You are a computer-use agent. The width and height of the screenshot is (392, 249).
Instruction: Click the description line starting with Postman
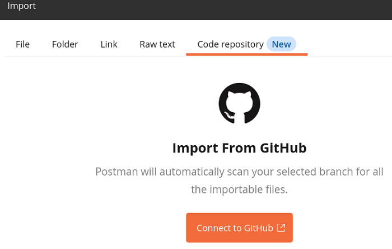coord(239,172)
